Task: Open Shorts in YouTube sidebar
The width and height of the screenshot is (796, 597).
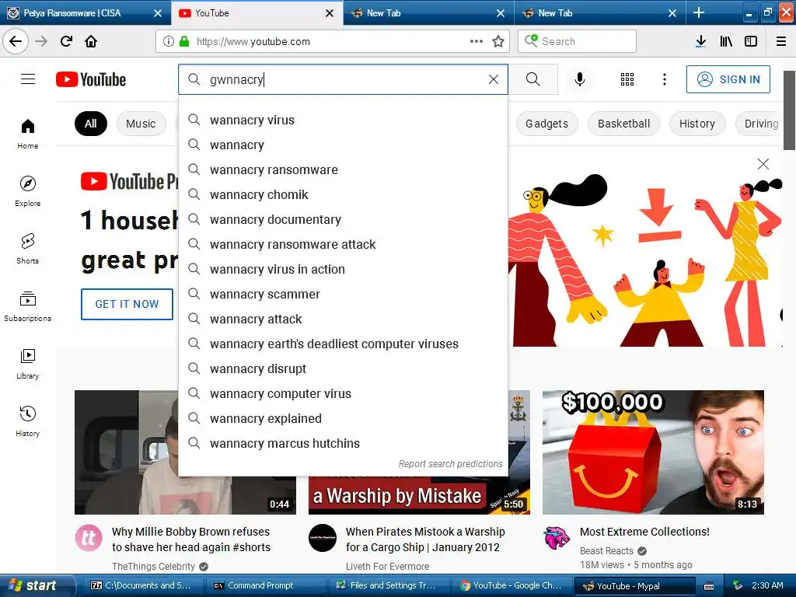Action: pyautogui.click(x=28, y=249)
